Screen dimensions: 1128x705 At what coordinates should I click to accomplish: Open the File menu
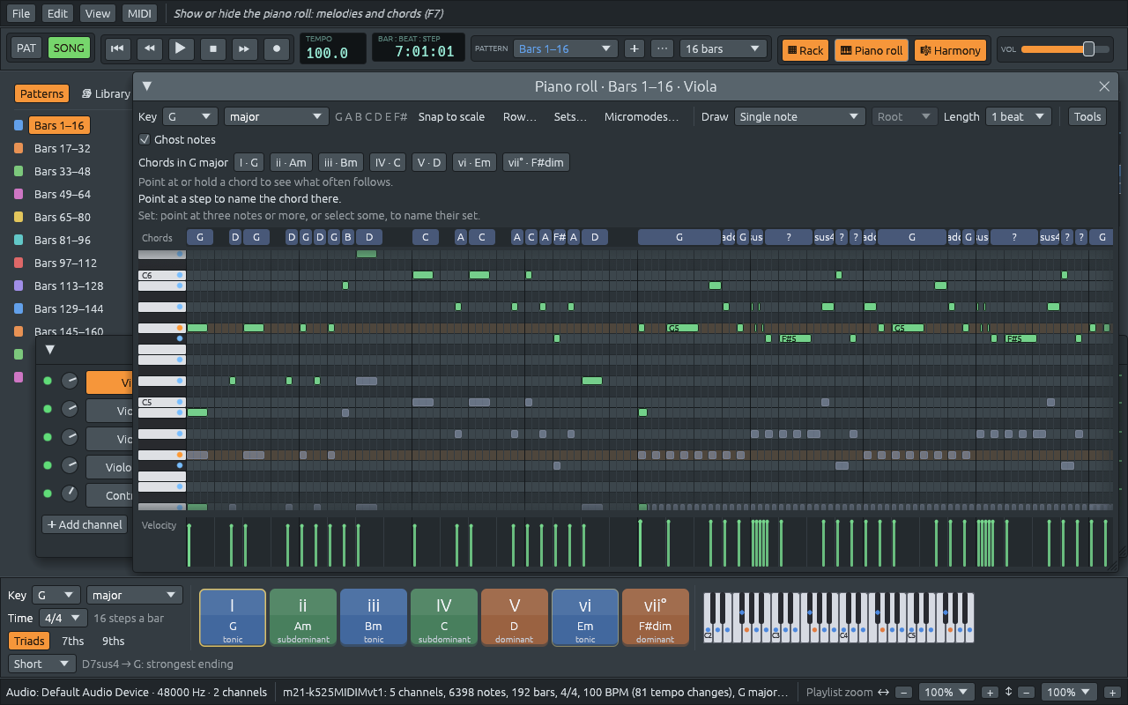[21, 13]
